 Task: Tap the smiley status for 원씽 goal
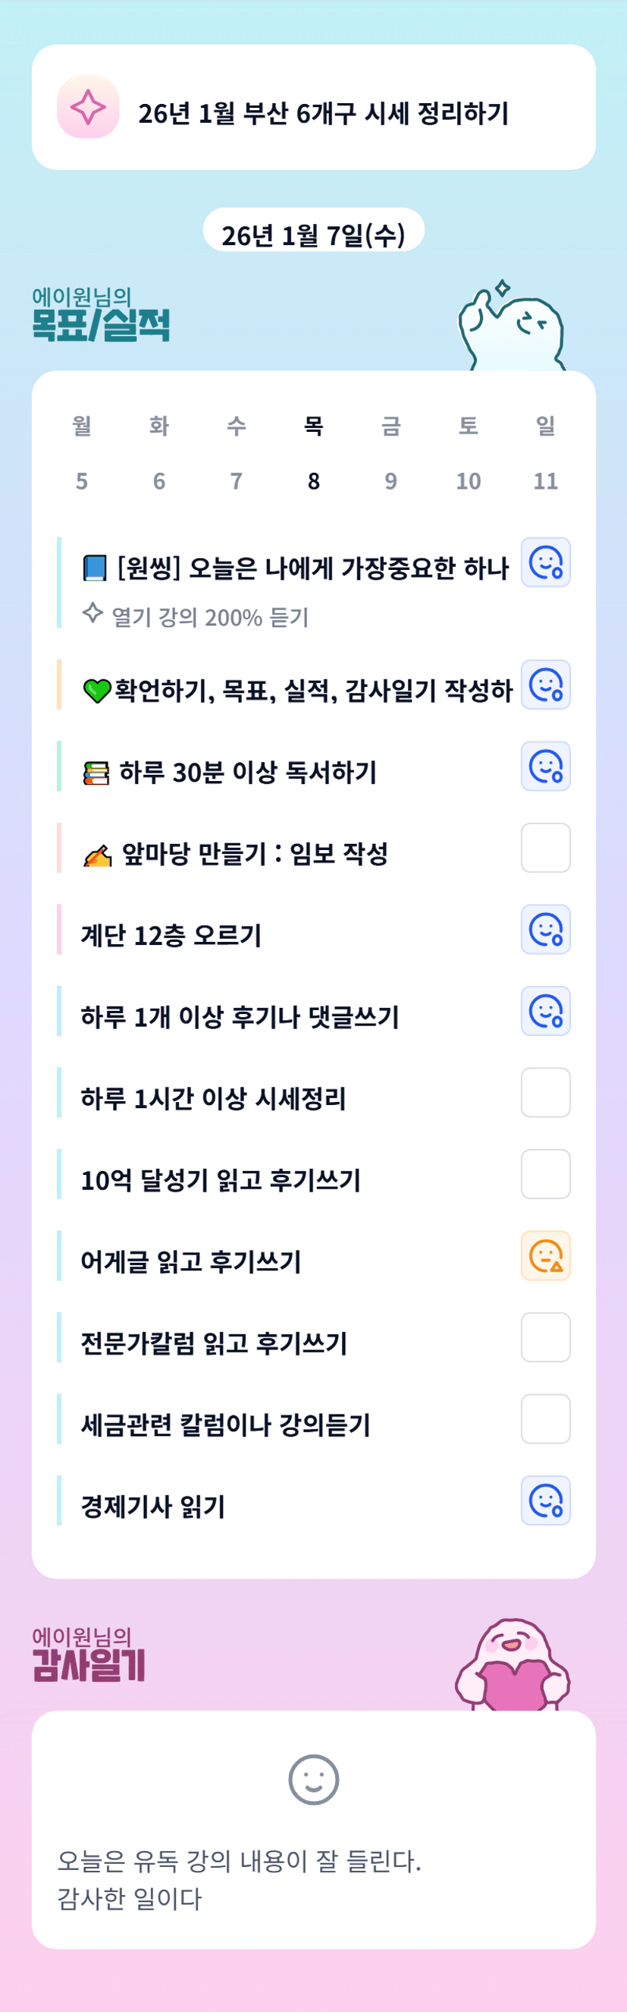click(x=545, y=562)
